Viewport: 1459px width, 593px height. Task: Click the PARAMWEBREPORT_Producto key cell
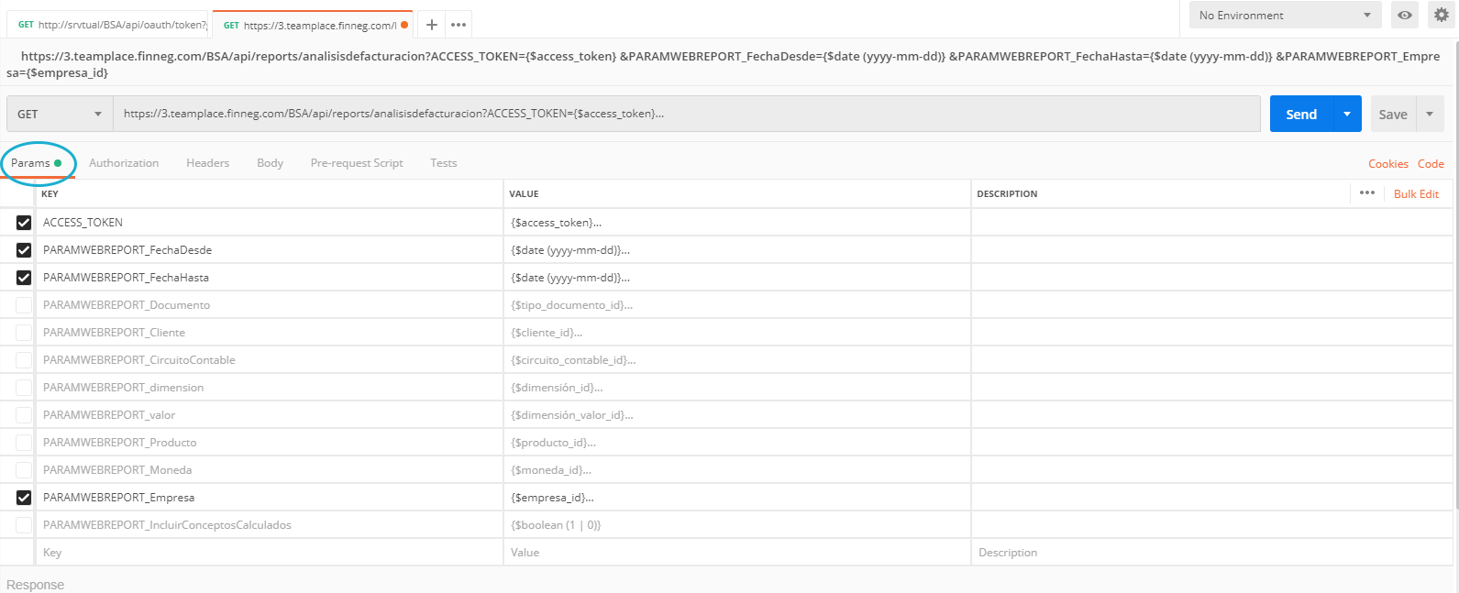coord(269,443)
